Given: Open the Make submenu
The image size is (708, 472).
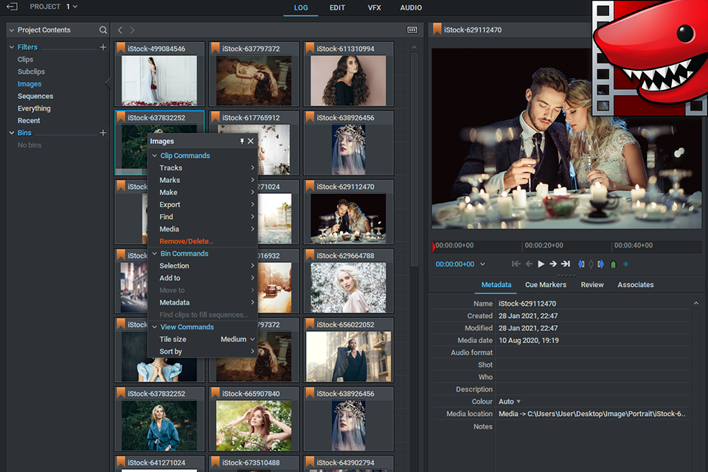Looking at the screenshot, I should pos(203,192).
